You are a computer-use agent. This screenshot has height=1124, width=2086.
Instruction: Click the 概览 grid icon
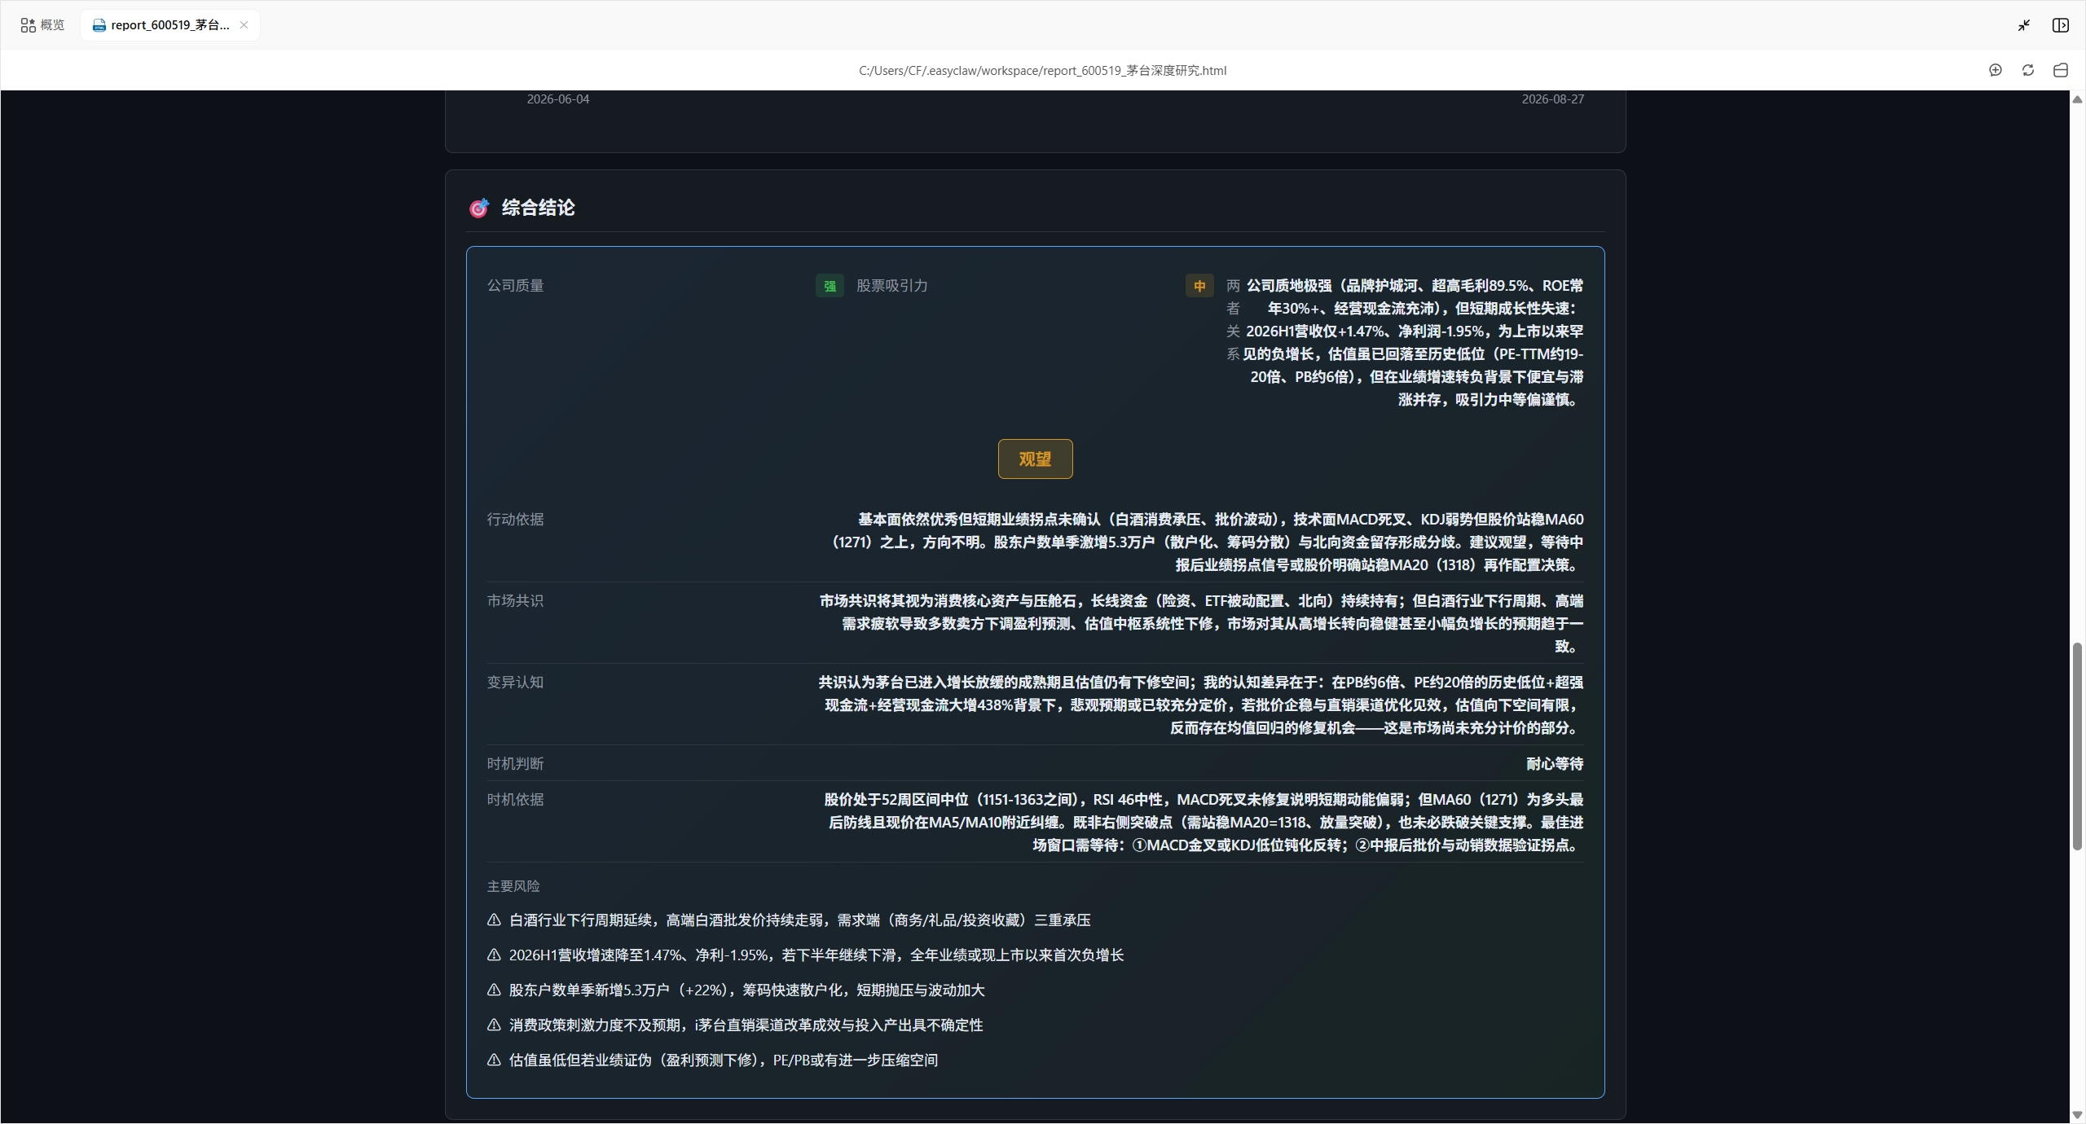pos(28,25)
